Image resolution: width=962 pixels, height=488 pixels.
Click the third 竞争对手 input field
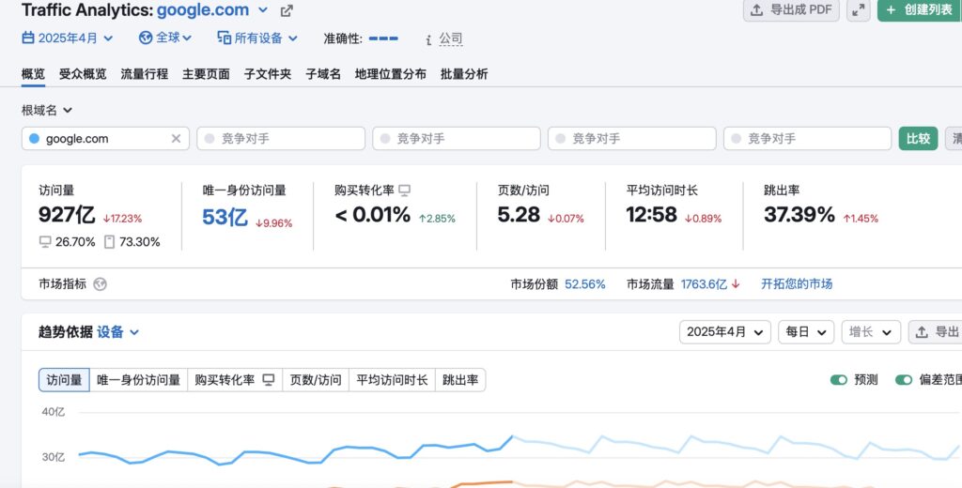click(x=632, y=139)
